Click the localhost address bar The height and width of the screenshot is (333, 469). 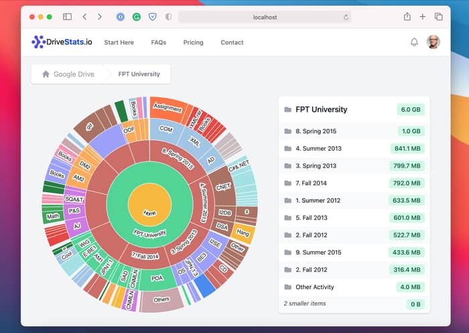pyautogui.click(x=265, y=17)
